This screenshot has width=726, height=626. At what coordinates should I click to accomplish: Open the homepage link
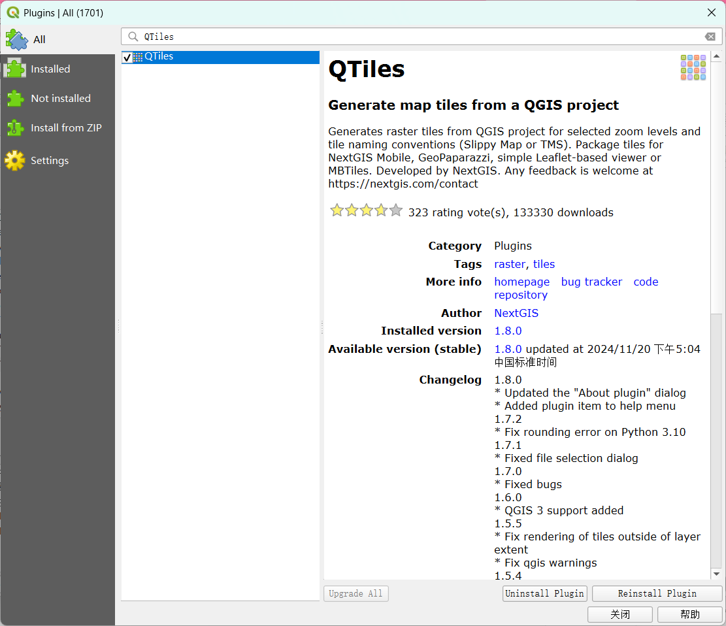coord(522,282)
